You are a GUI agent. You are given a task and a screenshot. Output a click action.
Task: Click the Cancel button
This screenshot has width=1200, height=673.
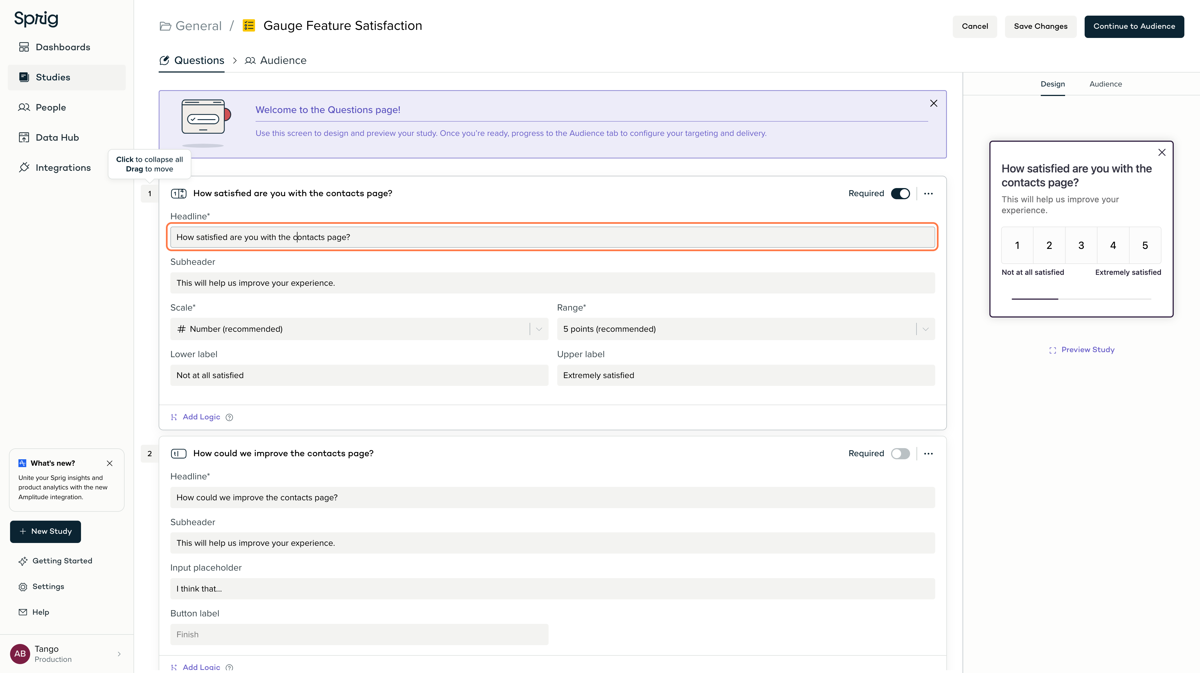pos(975,27)
